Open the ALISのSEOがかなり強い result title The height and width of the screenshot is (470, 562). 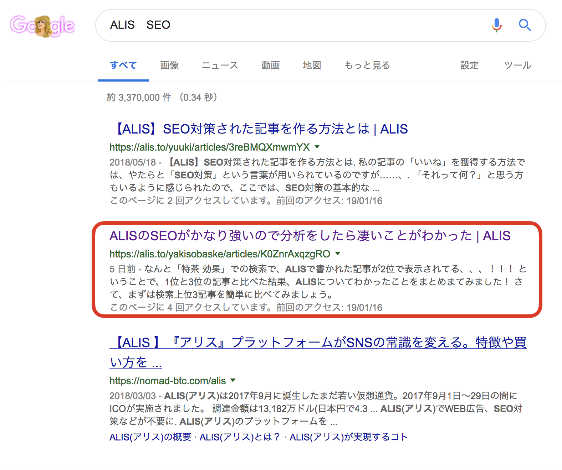310,236
